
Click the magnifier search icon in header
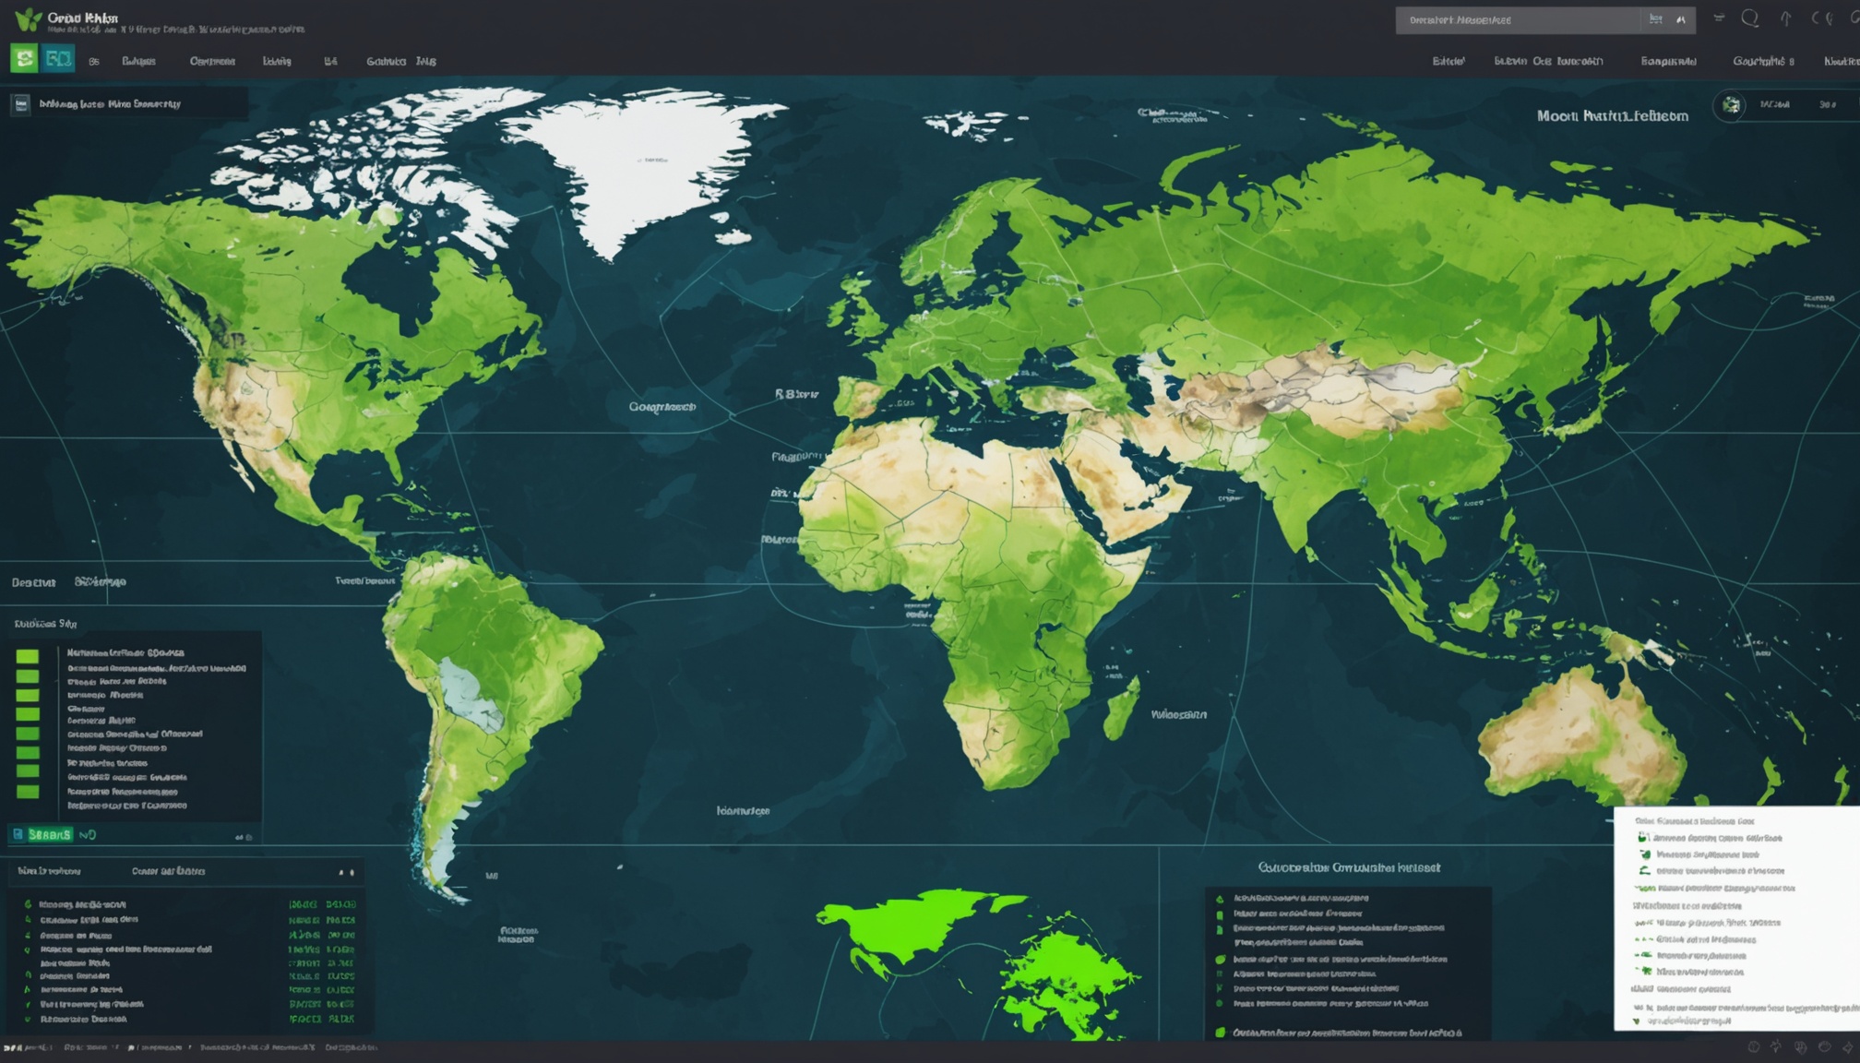coord(1749,18)
